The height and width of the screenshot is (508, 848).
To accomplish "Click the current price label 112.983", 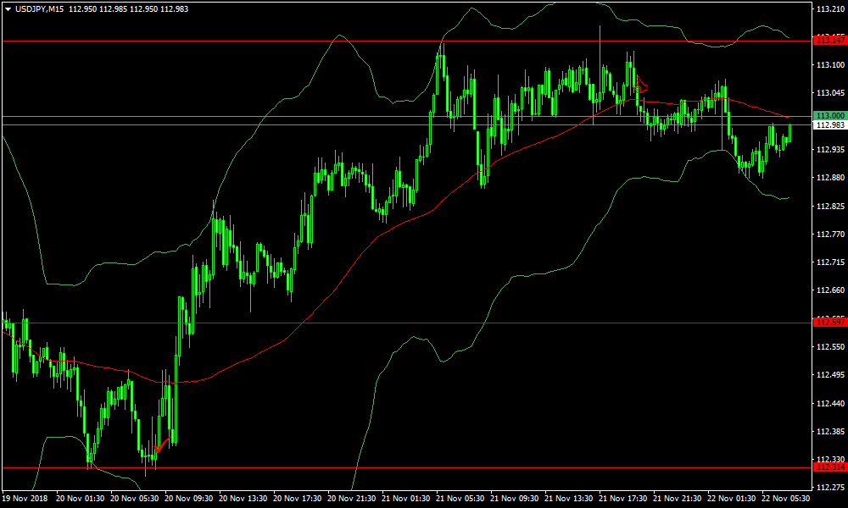I will pyautogui.click(x=830, y=124).
